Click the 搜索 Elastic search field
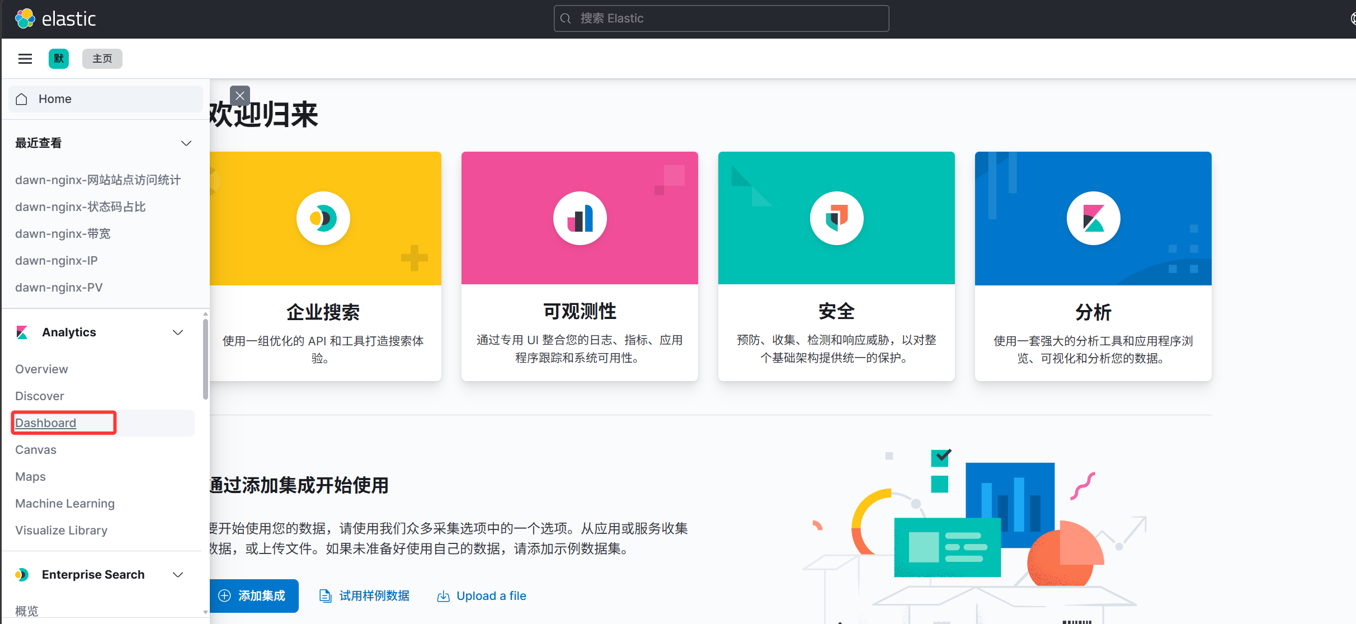 [721, 18]
